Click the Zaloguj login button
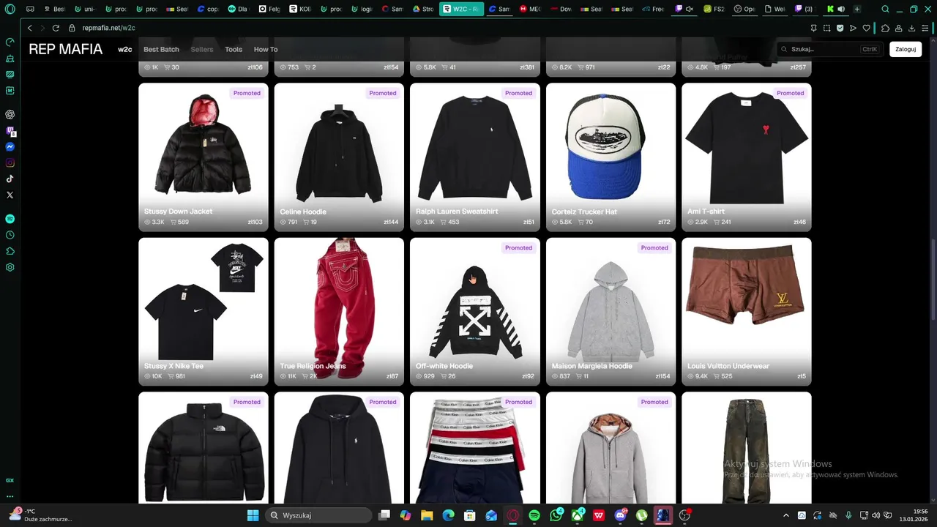This screenshot has width=937, height=527. pyautogui.click(x=906, y=49)
